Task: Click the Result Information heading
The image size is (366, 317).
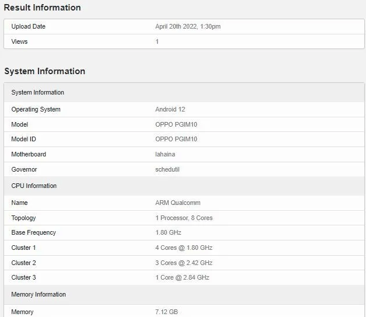Action: 42,8
